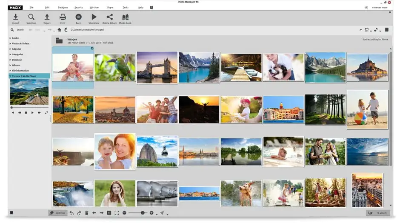Select the Tower Bridge photo thumbnail
400x223 pixels.
click(x=157, y=67)
